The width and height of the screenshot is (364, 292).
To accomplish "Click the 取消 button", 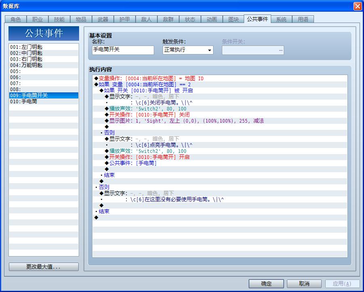I will point(304,284).
